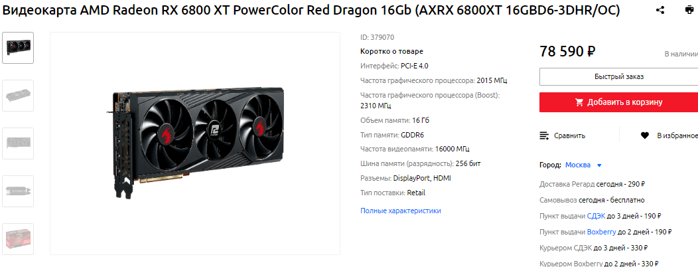Click the heart favorites icon

(644, 135)
